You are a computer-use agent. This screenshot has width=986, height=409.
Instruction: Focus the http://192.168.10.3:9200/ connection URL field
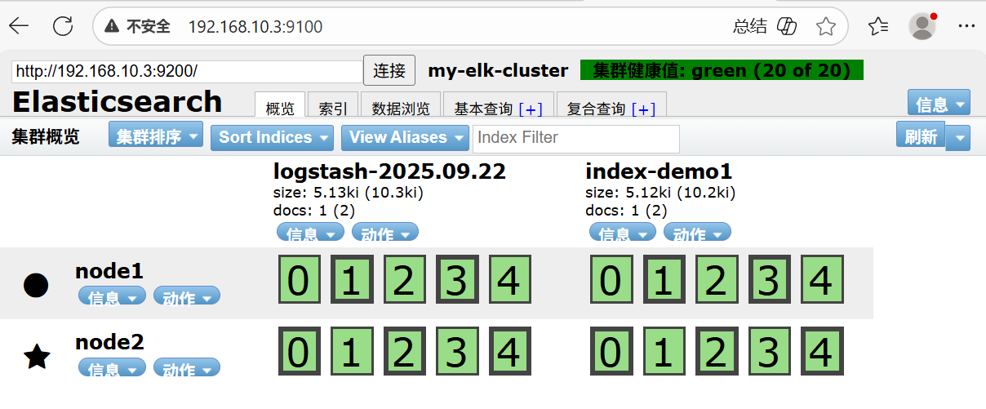click(187, 71)
